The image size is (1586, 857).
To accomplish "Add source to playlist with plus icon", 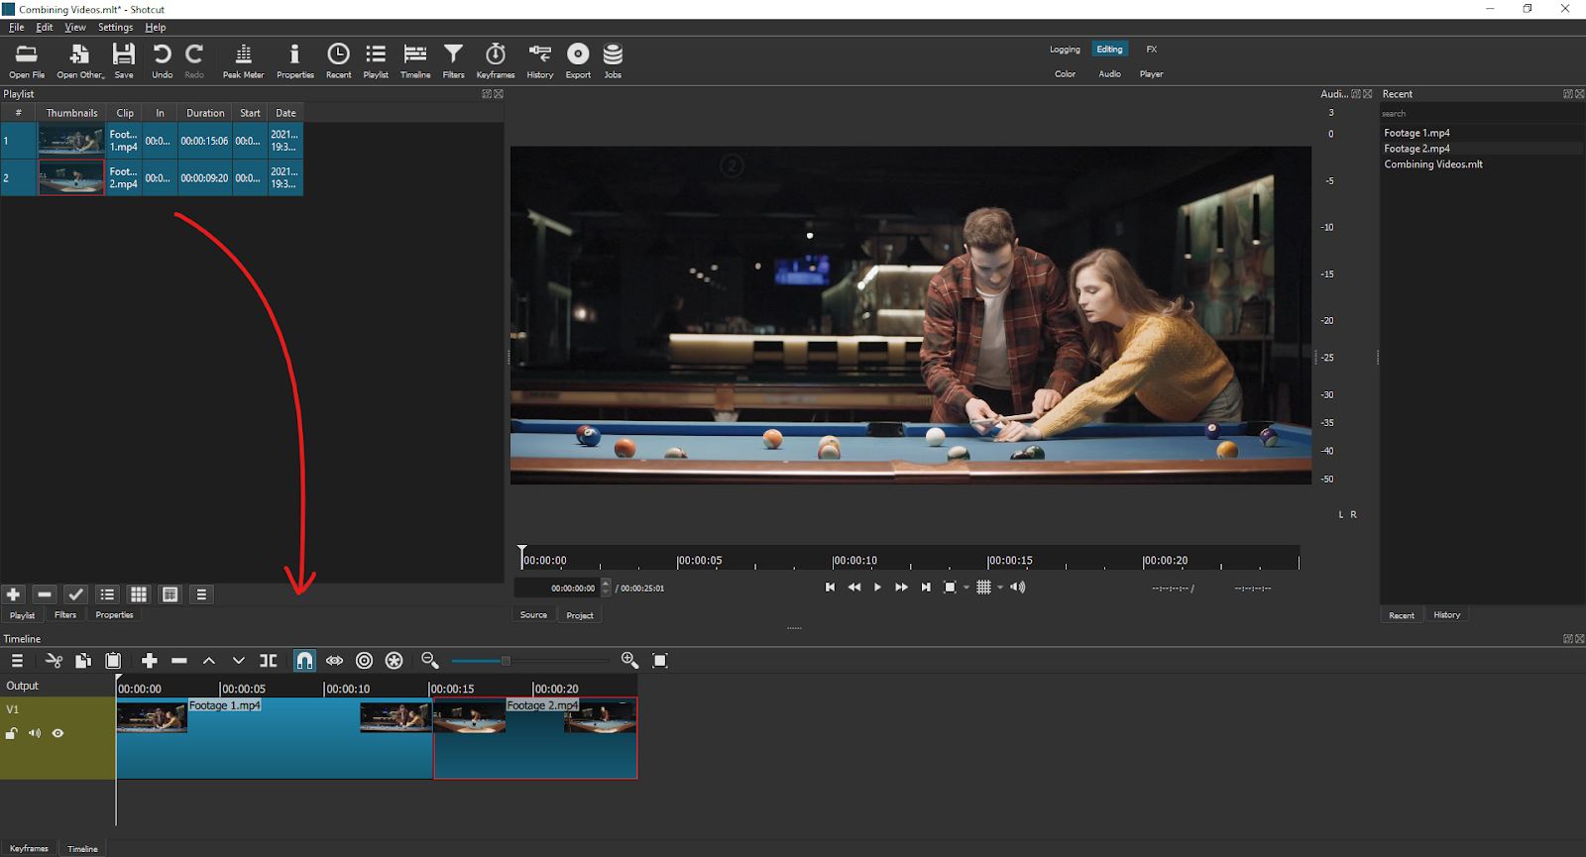I will [13, 594].
